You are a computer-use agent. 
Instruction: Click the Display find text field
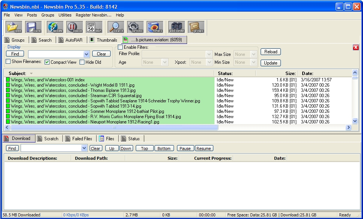click(56, 54)
